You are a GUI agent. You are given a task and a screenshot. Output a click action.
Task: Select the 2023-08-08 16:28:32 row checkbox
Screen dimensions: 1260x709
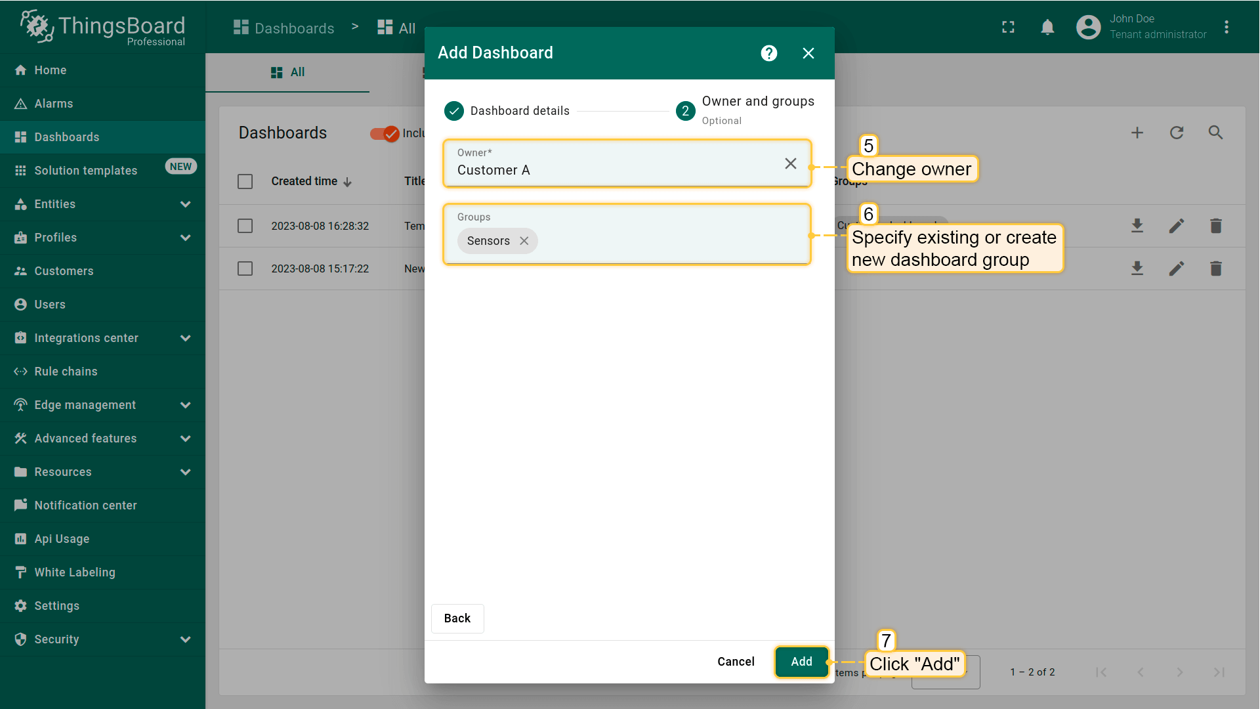(245, 226)
